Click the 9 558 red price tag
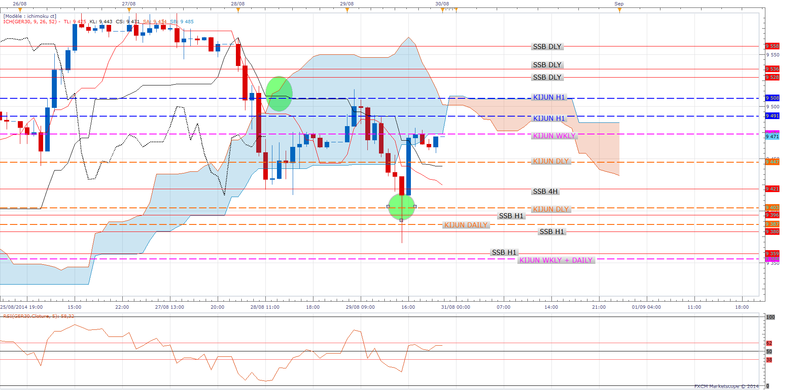789x390 pixels. (772, 46)
